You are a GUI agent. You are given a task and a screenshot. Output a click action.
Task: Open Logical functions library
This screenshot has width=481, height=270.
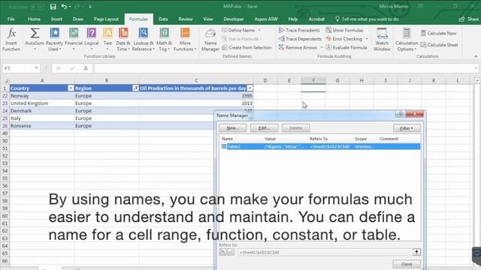point(92,40)
